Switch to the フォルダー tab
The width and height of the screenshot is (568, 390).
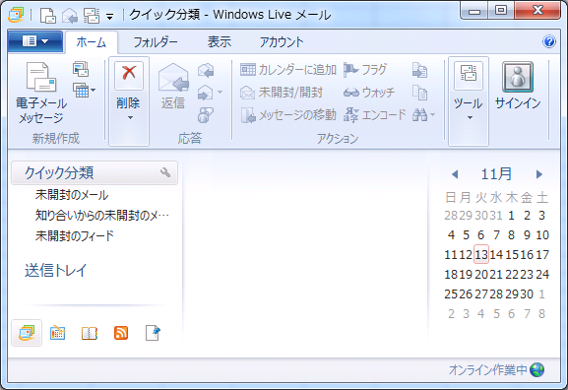point(156,42)
